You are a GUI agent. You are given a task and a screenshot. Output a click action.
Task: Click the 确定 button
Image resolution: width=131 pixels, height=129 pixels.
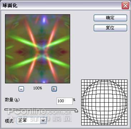[110, 18]
